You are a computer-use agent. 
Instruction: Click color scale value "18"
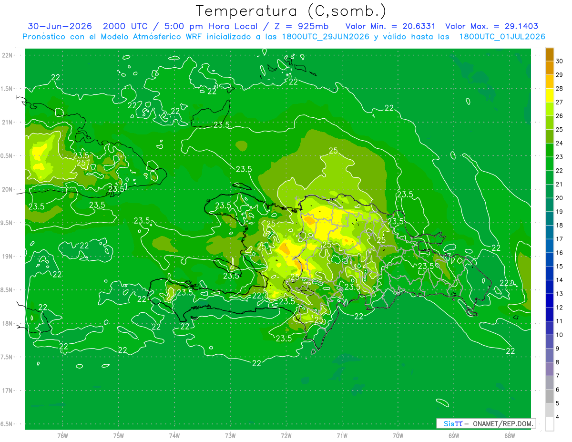coord(559,225)
